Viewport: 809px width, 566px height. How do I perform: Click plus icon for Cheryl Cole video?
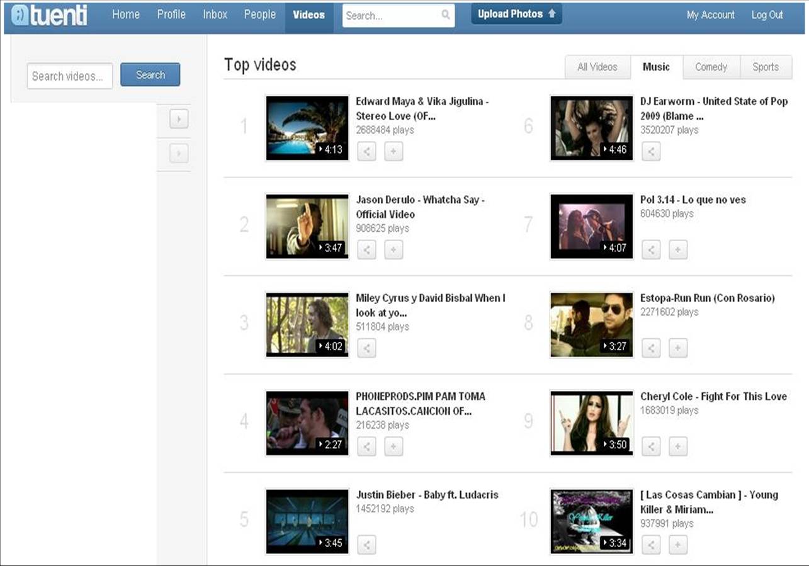coord(678,446)
